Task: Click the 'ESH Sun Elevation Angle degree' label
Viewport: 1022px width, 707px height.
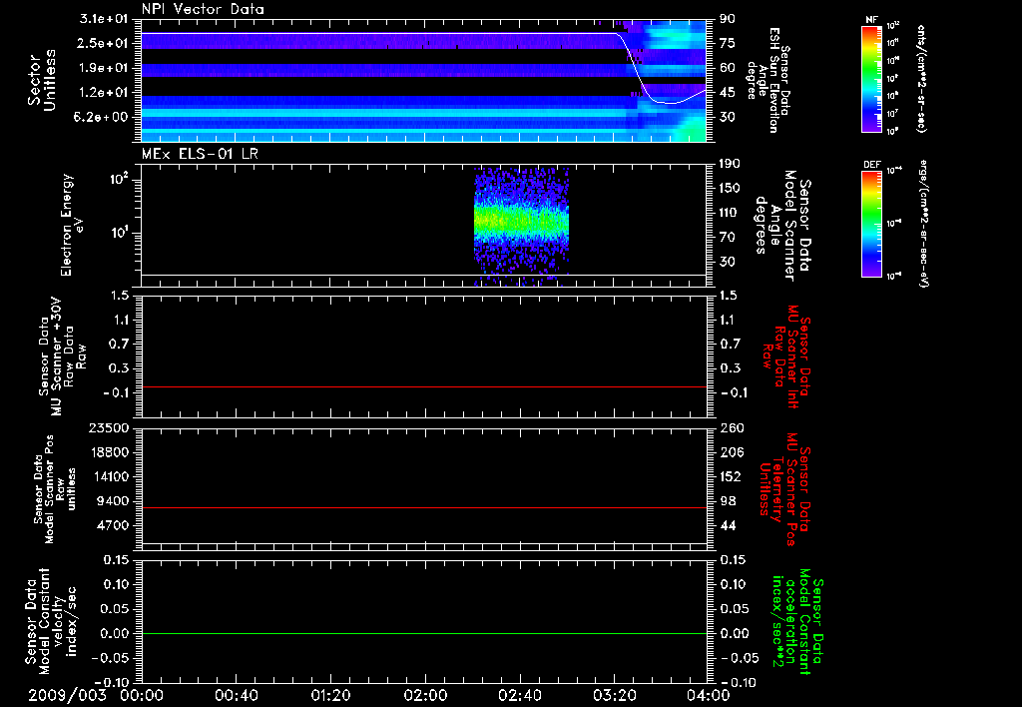Action: 763,80
